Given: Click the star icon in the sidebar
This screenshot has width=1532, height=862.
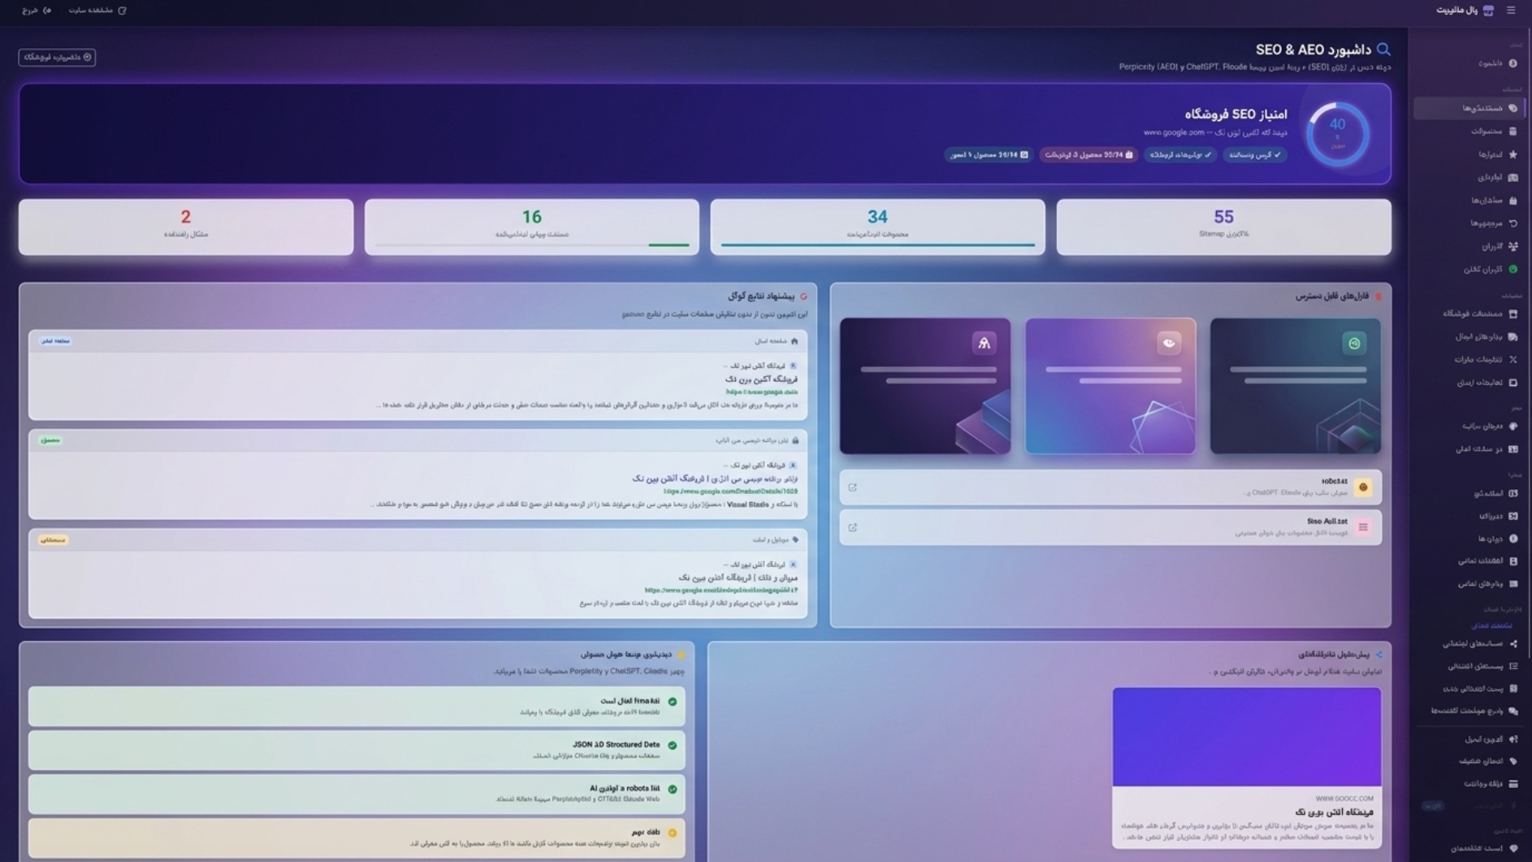Looking at the screenshot, I should click(x=1513, y=154).
